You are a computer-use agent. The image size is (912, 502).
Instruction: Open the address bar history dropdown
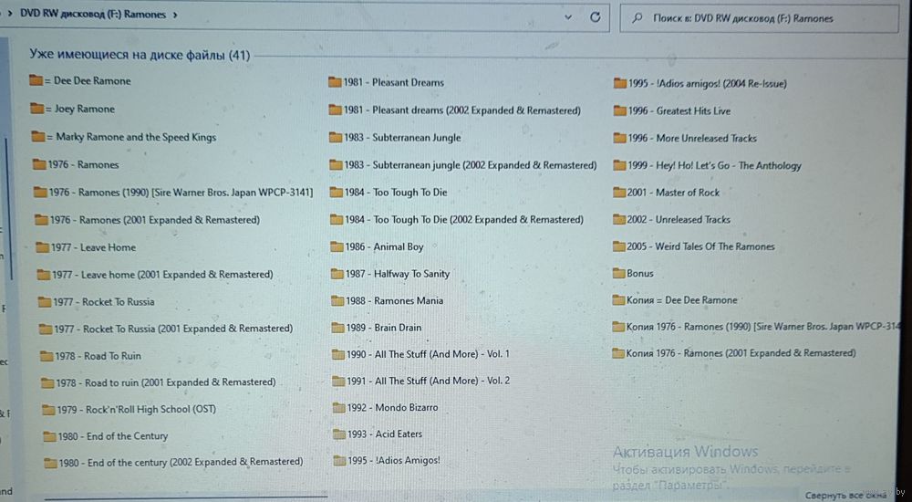568,17
